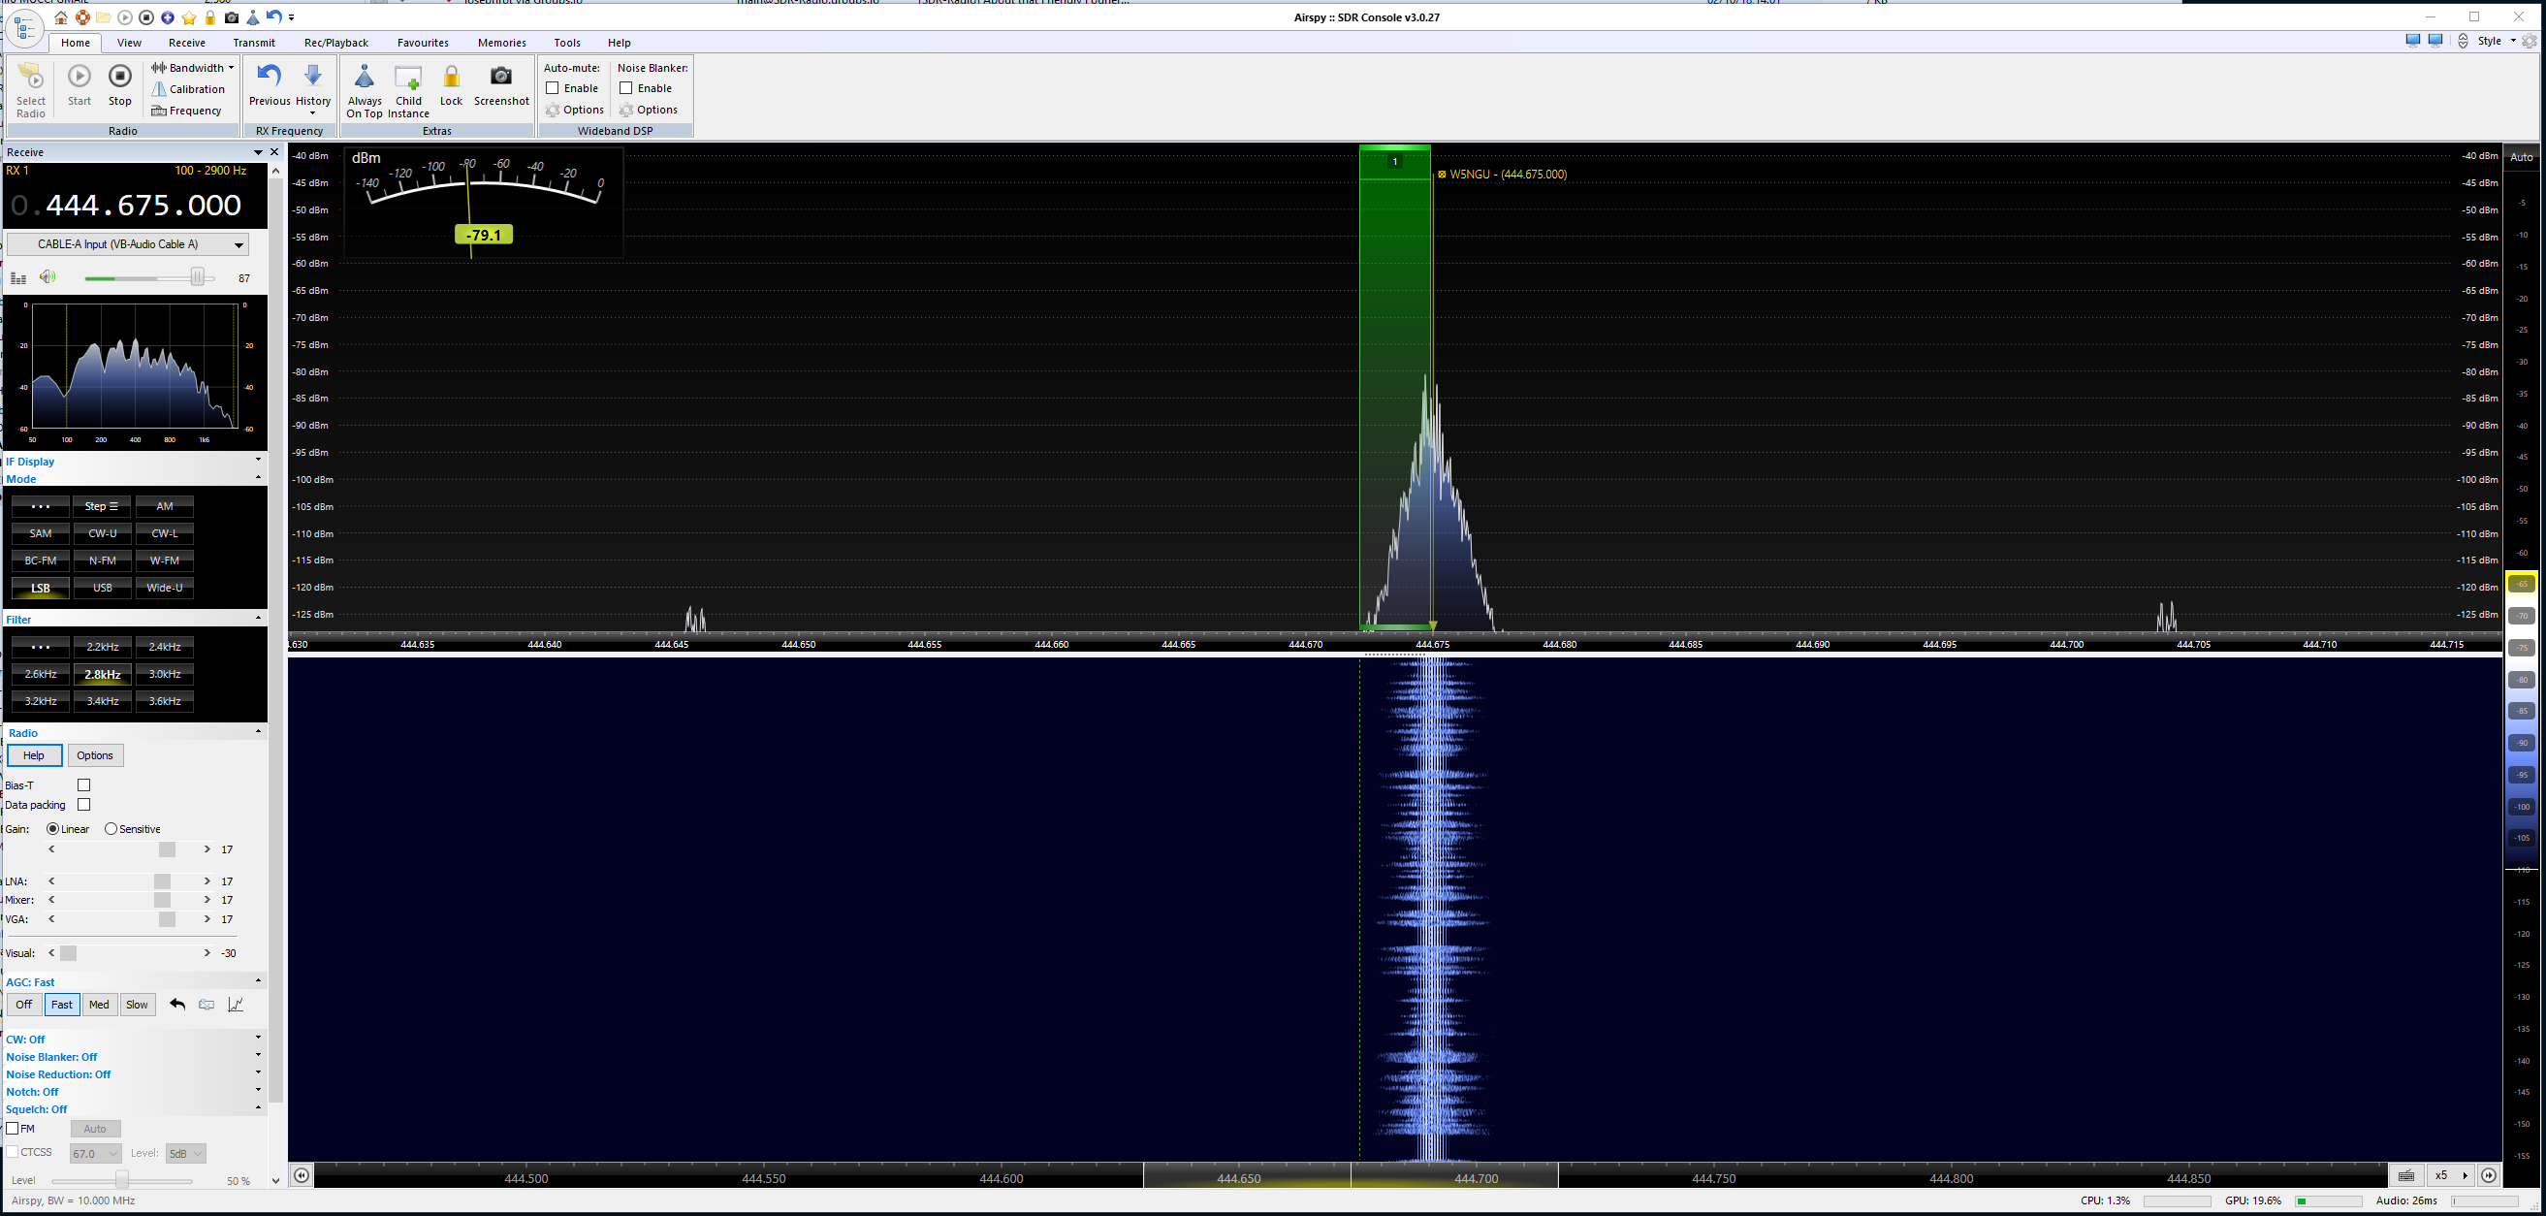Screen dimensions: 2546x1216
Task: Go to Previous RX frequency
Action: click(x=269, y=79)
